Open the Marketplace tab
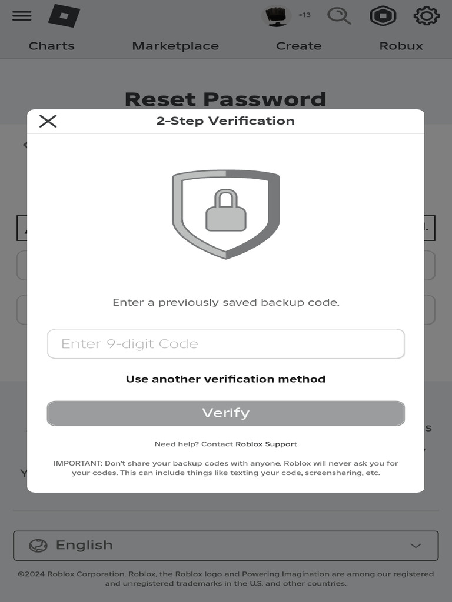This screenshot has width=452, height=602. point(175,46)
